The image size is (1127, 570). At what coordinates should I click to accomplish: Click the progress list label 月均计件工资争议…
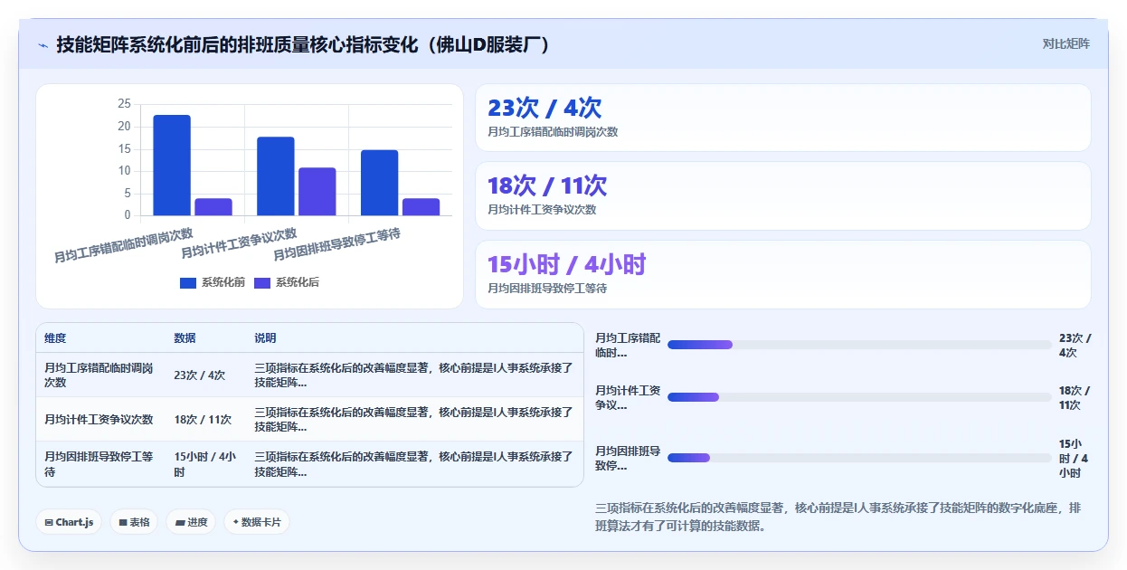coord(628,398)
